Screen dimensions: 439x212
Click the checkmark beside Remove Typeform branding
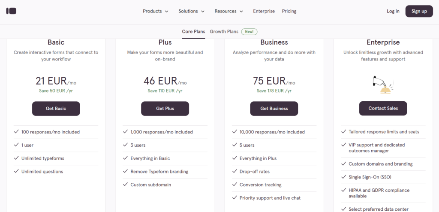point(125,171)
